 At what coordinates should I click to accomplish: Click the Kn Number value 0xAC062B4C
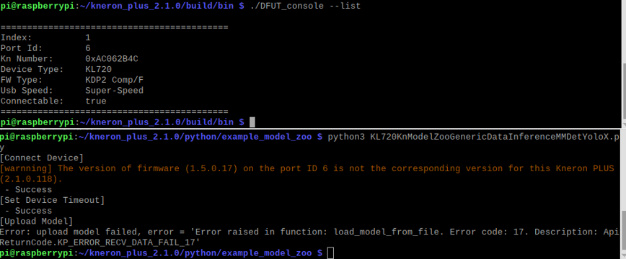click(x=112, y=59)
